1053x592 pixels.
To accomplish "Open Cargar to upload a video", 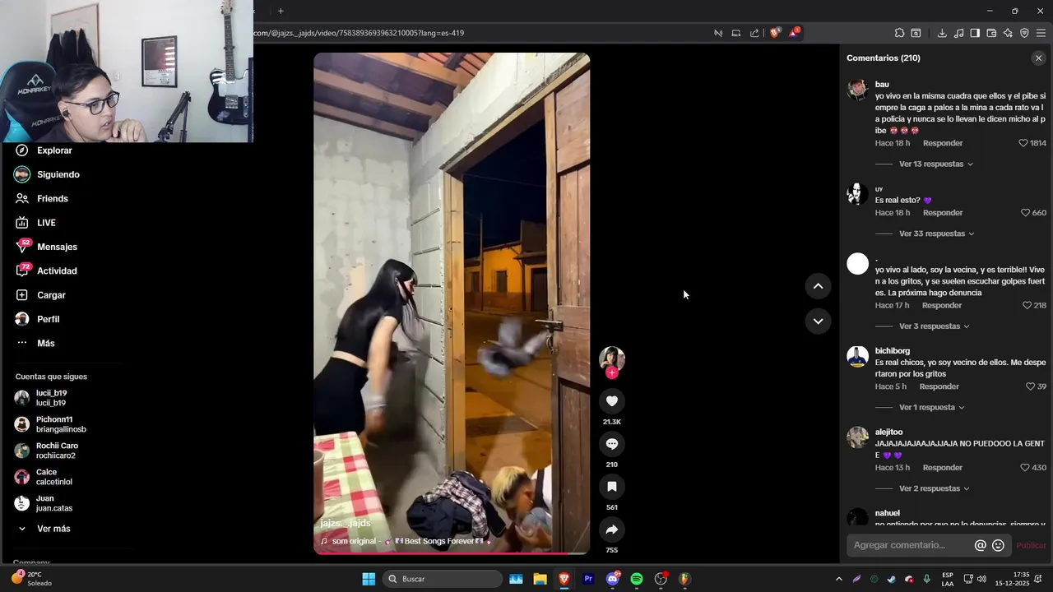I will (51, 295).
